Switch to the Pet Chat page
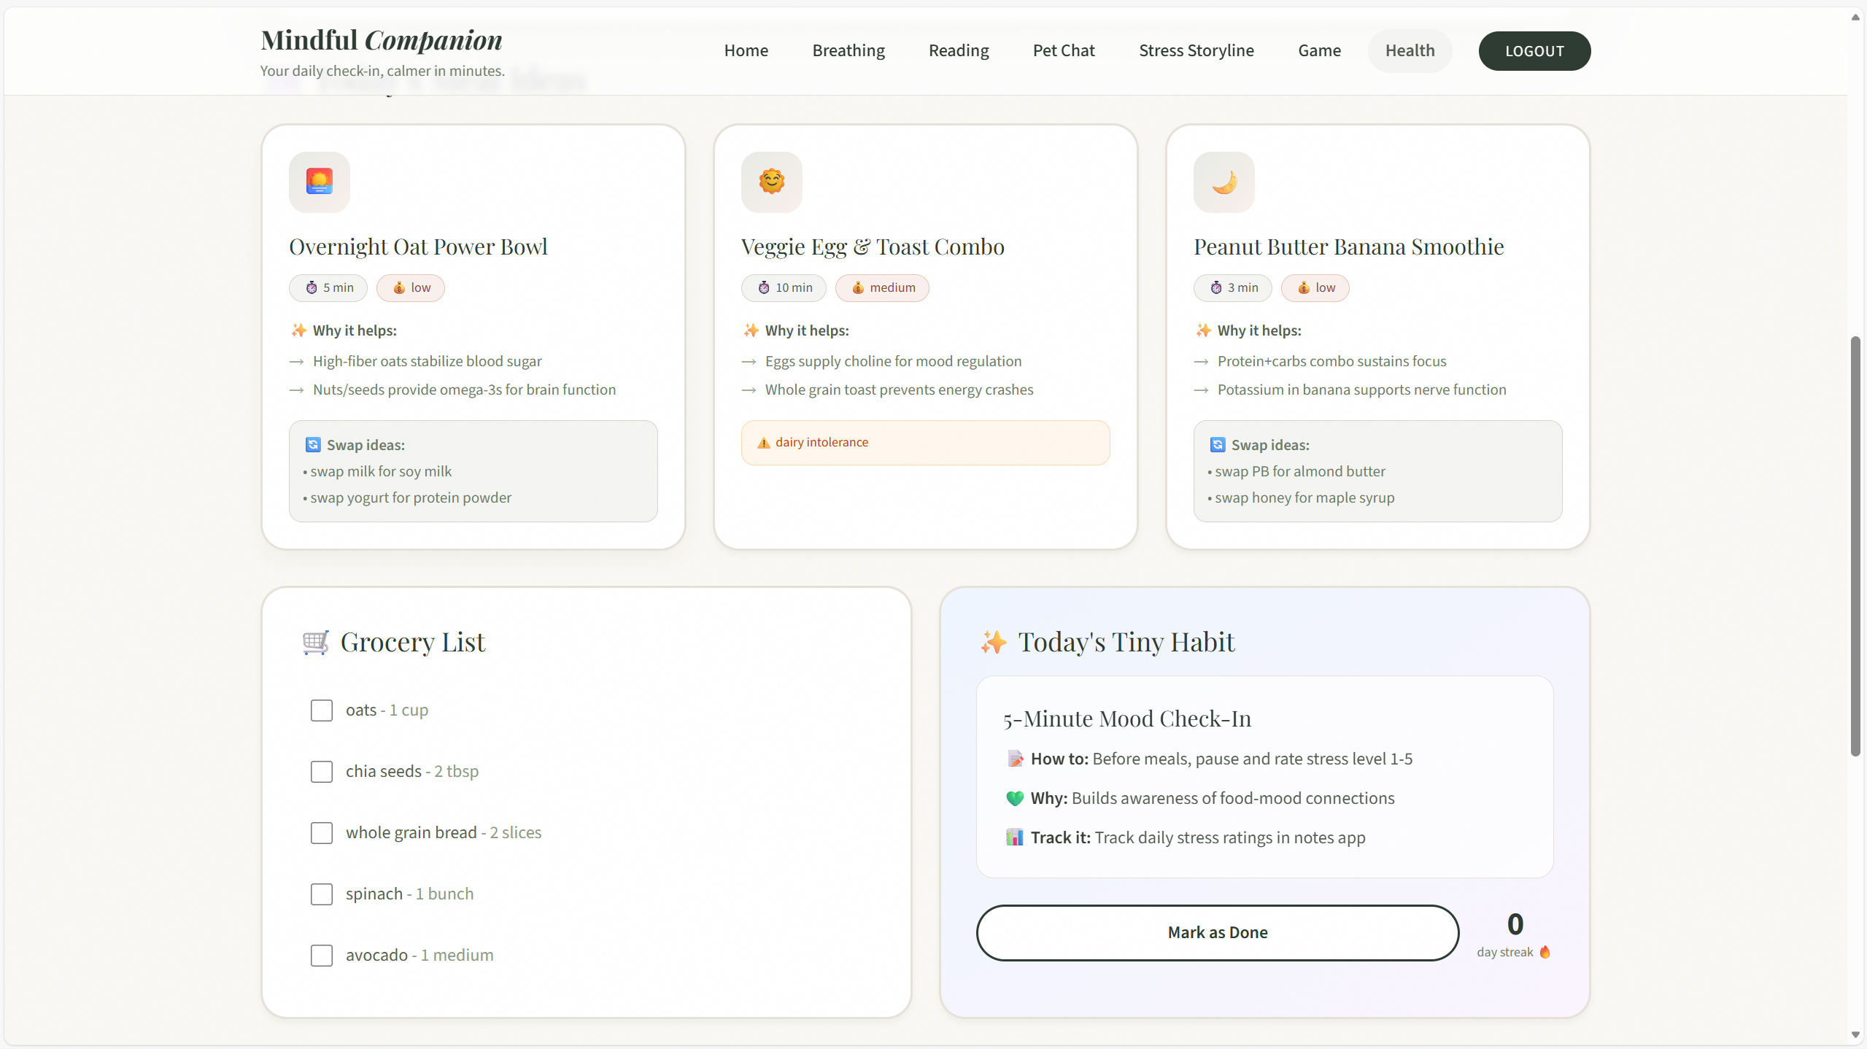 point(1063,50)
